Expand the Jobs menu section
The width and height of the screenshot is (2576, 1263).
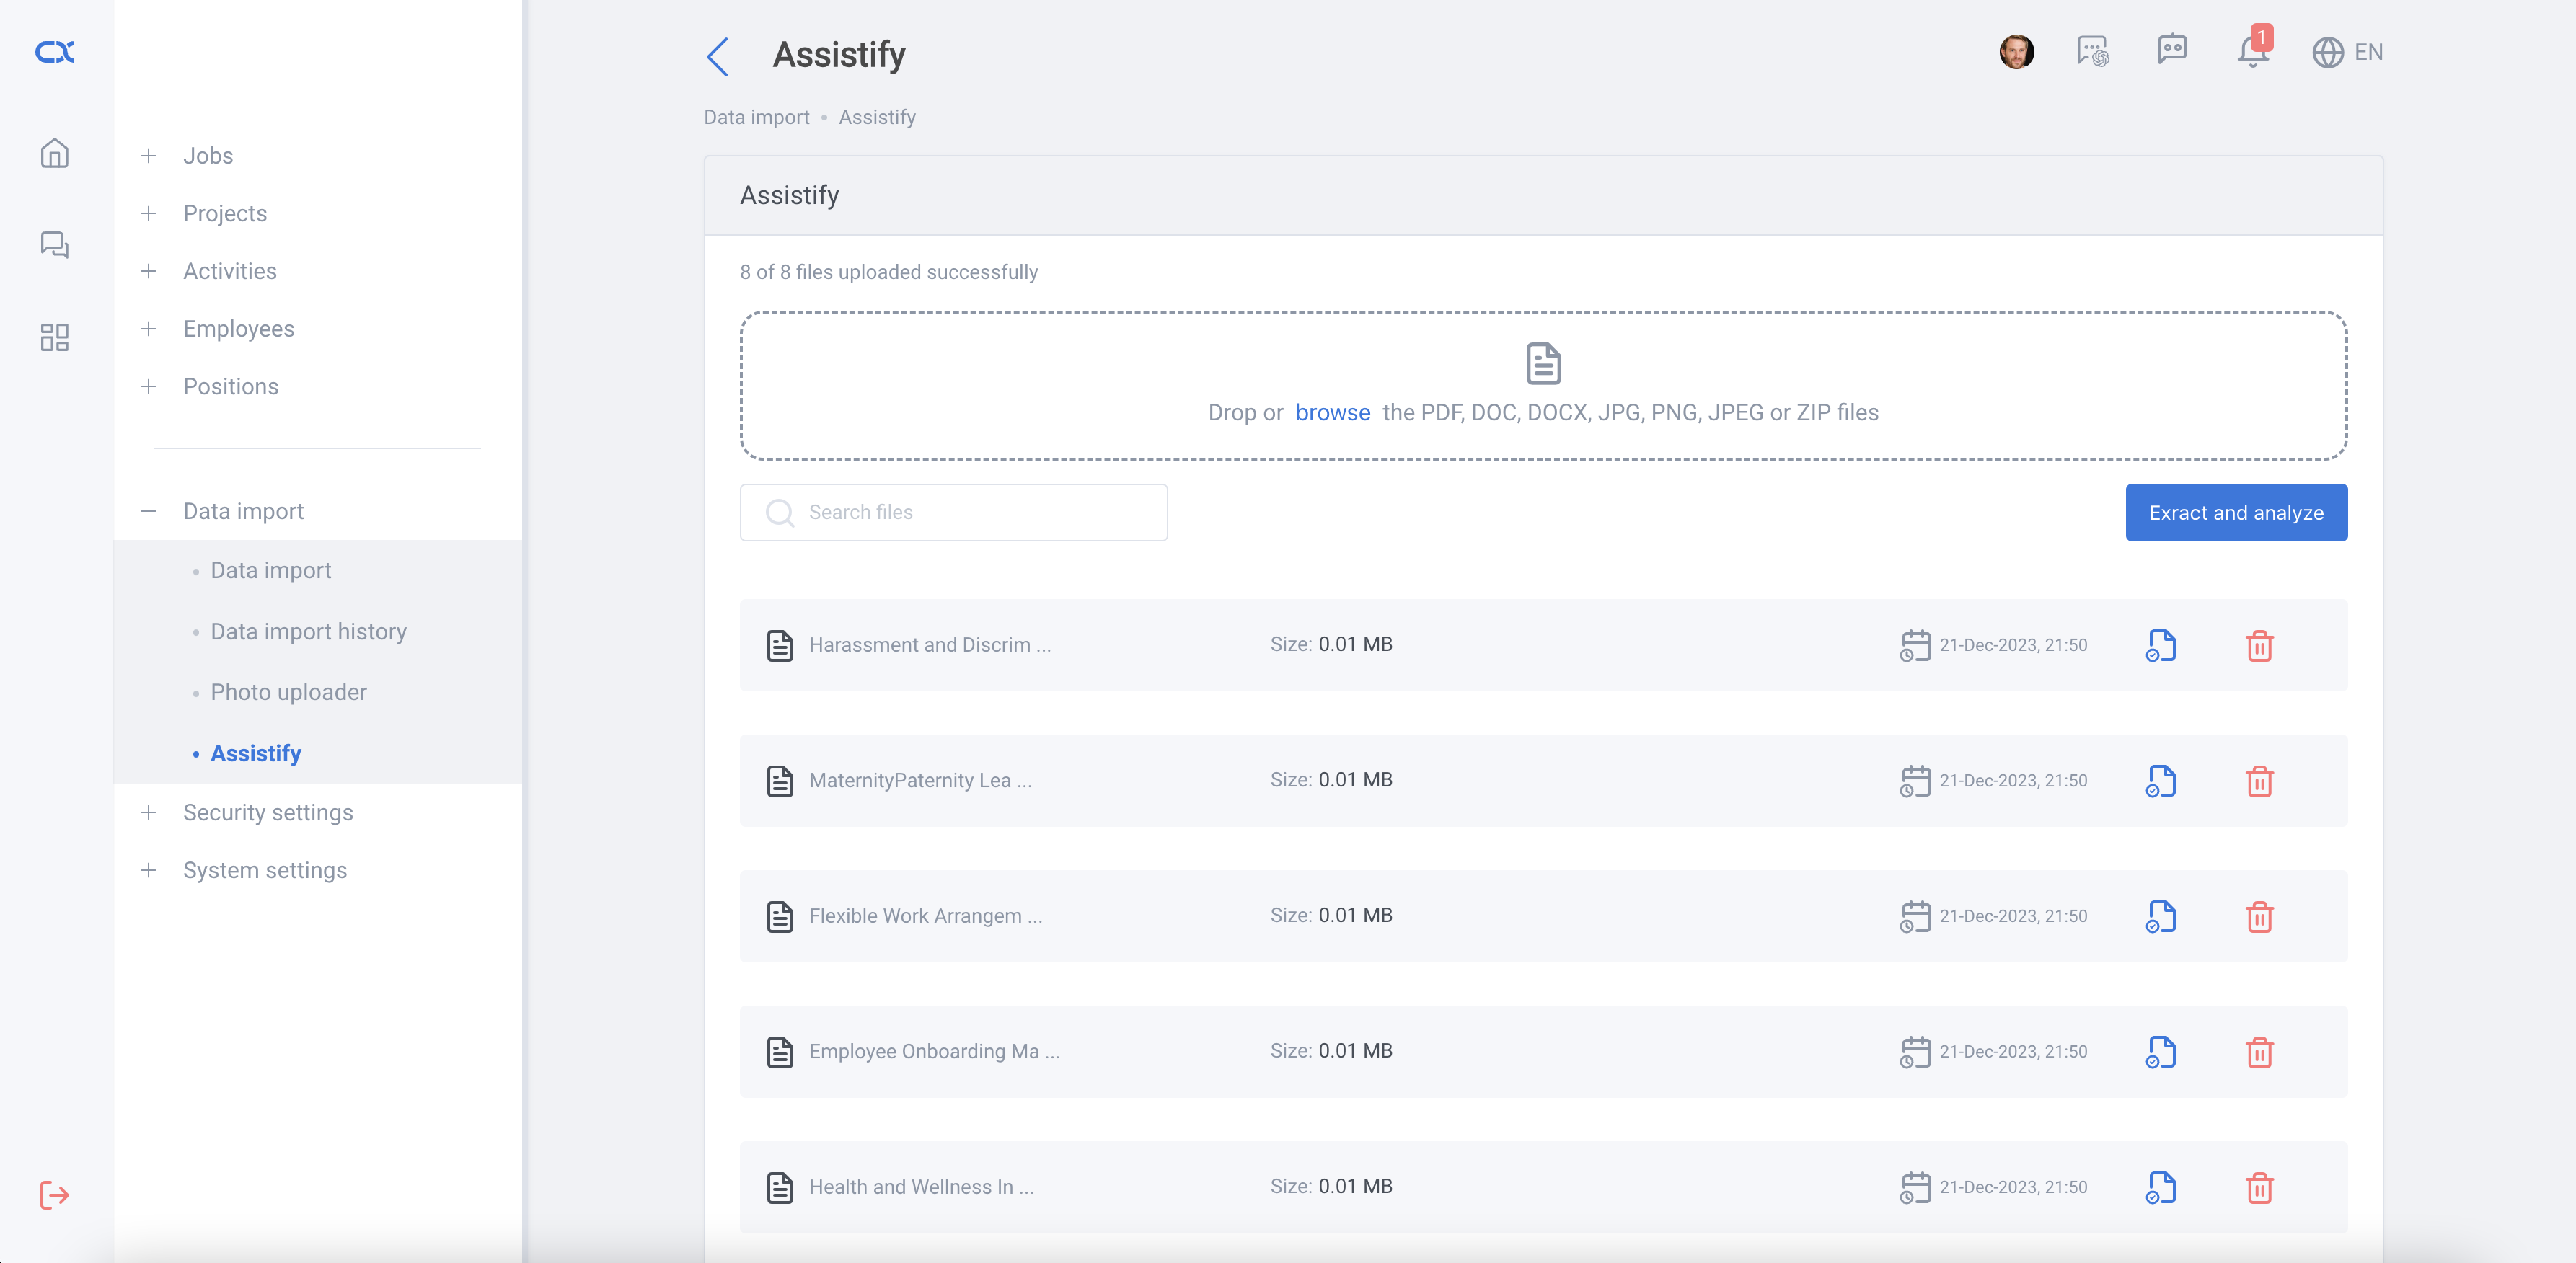pyautogui.click(x=207, y=156)
